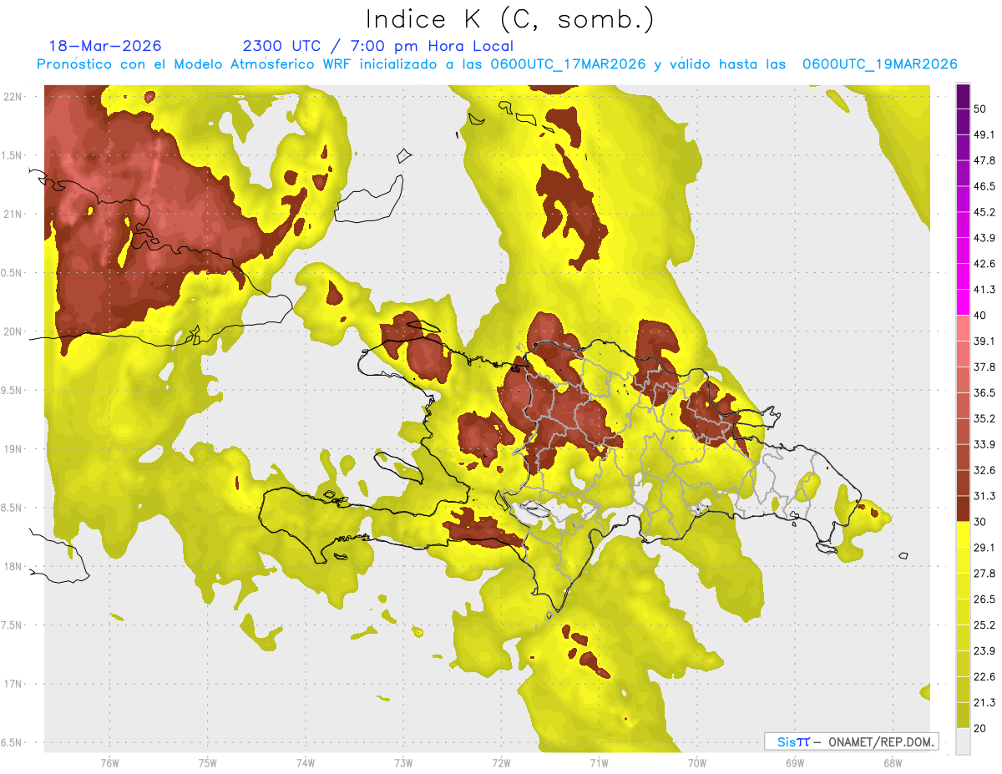
Task: Click the longitude label "73W"
Action: click(x=403, y=762)
